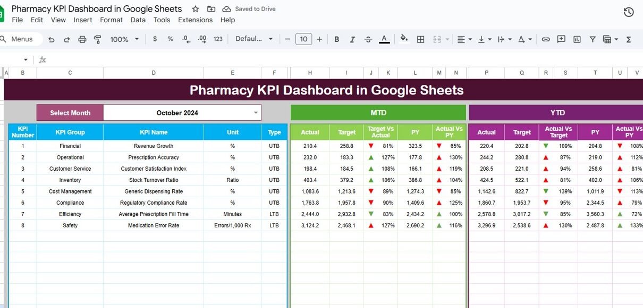Star the document with star icon
Screen dimensions: 643x308
(196, 9)
